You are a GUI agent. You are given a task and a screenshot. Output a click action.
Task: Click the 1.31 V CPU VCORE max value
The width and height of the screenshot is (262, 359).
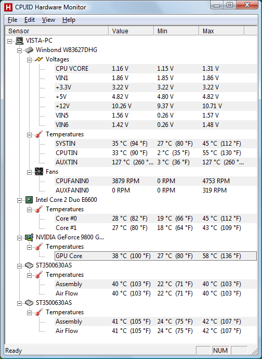[211, 69]
